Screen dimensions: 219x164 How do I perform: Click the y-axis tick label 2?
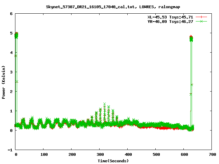[x=11, y=92]
